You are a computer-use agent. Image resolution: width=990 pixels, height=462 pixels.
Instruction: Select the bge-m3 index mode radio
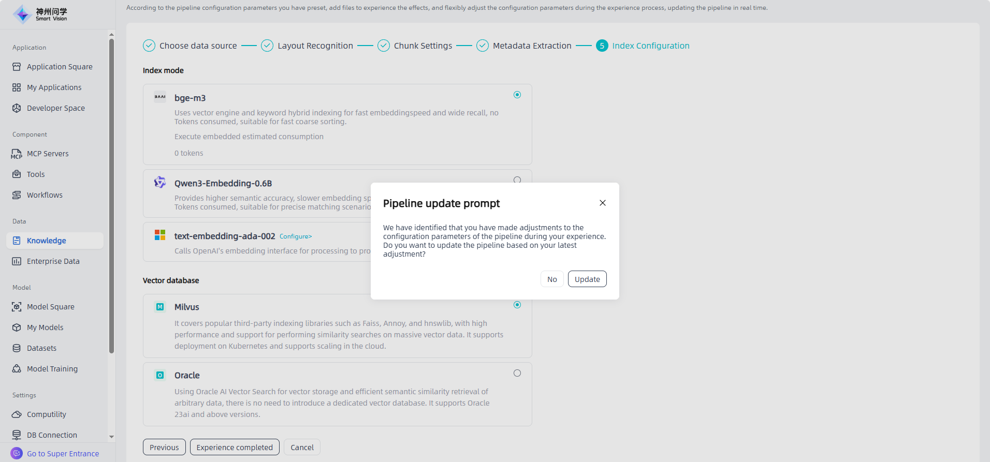coord(517,95)
